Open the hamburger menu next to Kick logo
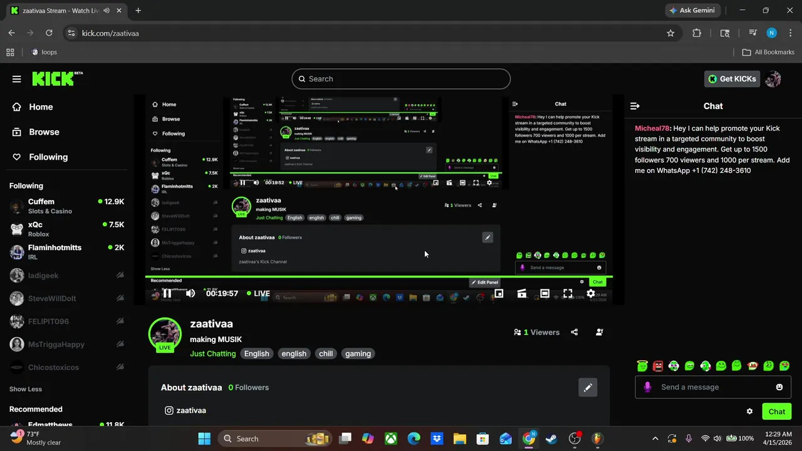This screenshot has width=802, height=451. point(17,79)
